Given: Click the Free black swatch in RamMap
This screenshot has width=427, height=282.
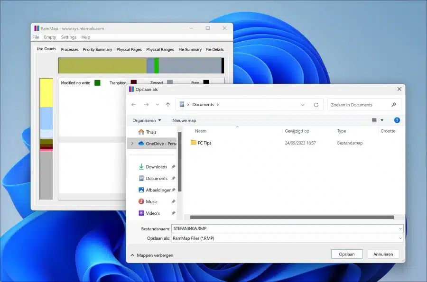Looking at the screenshot, I should pyautogui.click(x=206, y=82).
